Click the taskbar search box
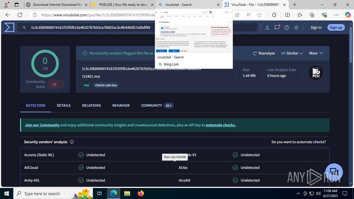354x199 pixels. point(53,193)
